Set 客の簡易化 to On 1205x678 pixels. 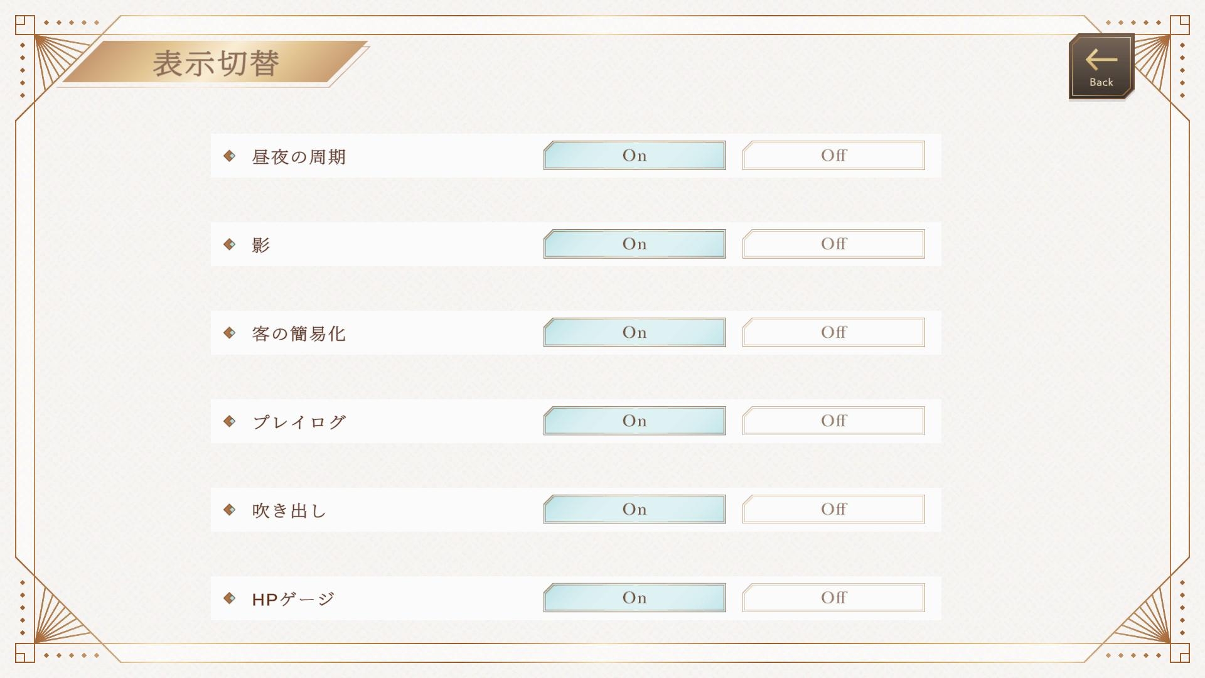(x=635, y=333)
